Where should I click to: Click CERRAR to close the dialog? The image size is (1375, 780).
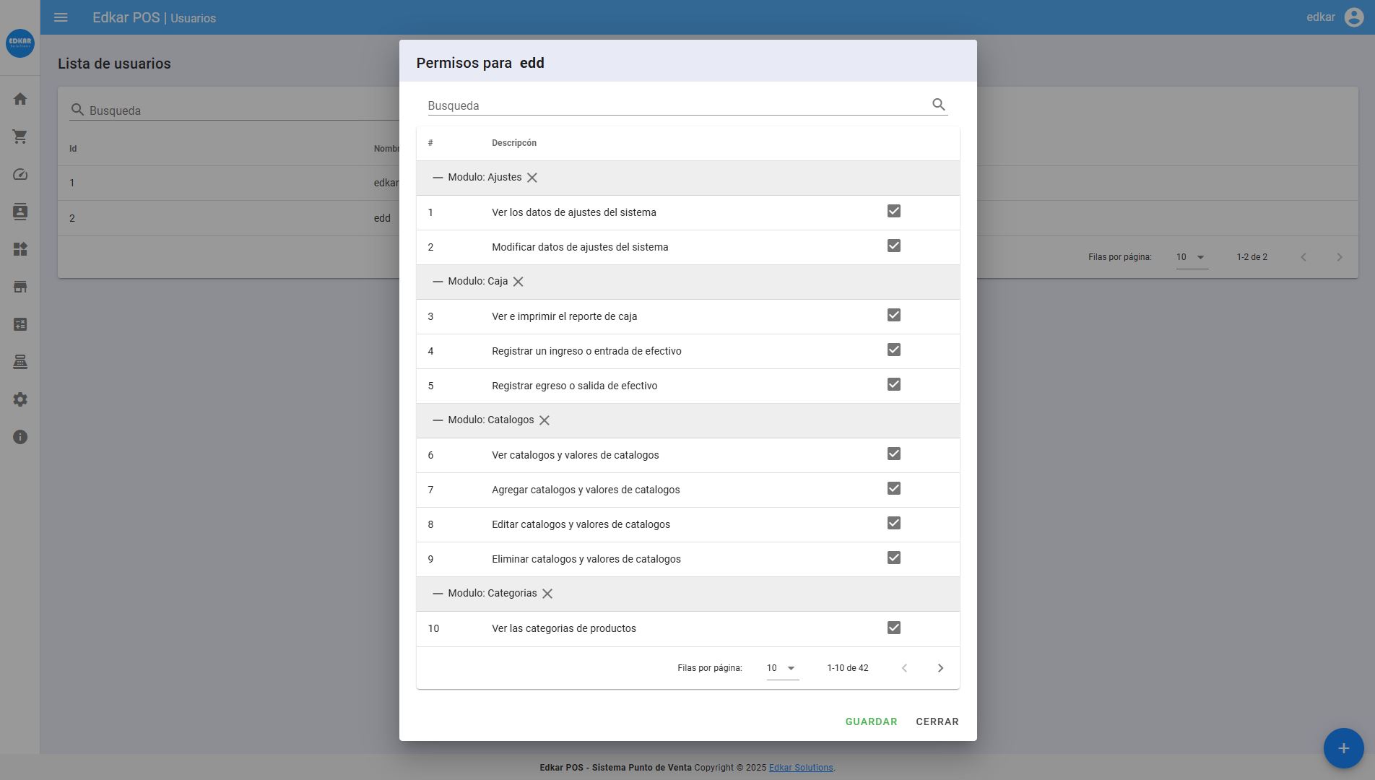click(x=937, y=721)
